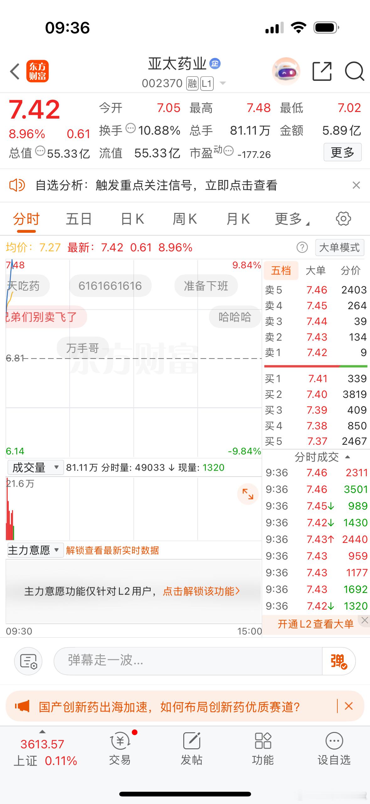Tap the info dots beside 市盈
370x804 pixels.
pos(228,151)
